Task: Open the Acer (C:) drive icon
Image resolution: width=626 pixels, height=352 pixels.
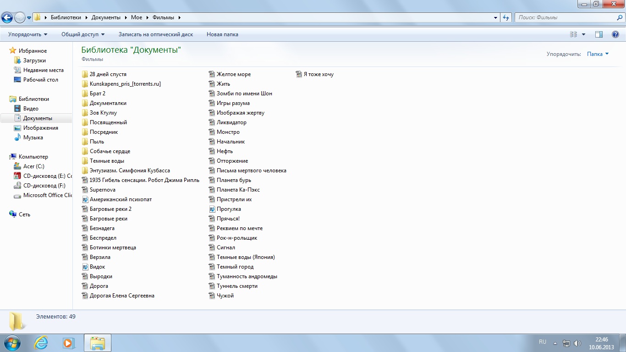Action: point(17,166)
